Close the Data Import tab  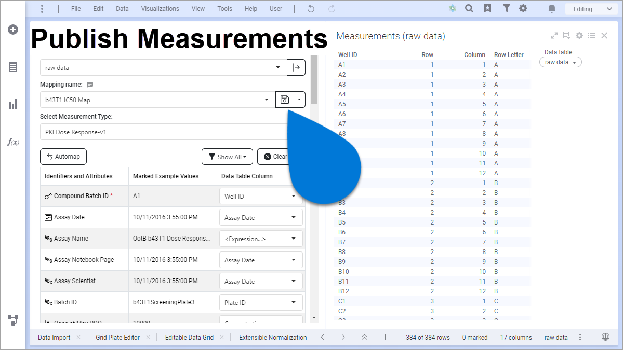pos(78,338)
